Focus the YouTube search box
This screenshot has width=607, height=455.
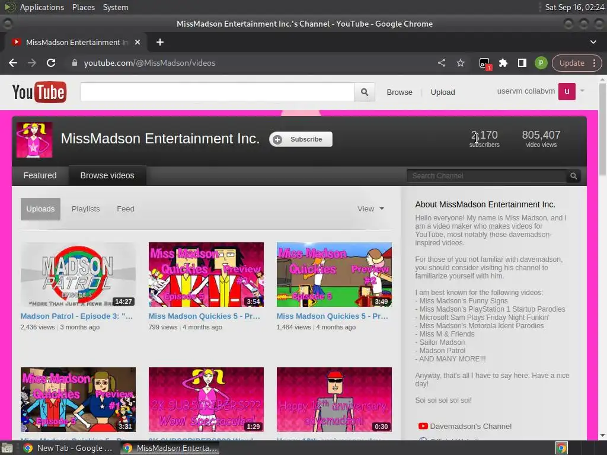click(217, 92)
